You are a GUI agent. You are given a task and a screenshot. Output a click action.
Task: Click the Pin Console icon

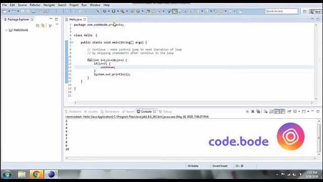click(x=289, y=111)
